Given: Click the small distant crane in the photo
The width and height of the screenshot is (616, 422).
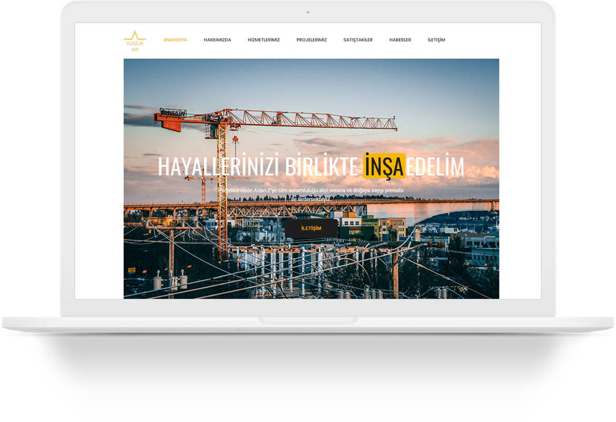Looking at the screenshot, I should point(203,187).
